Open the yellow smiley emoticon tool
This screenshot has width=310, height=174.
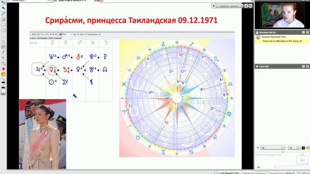coord(3,74)
